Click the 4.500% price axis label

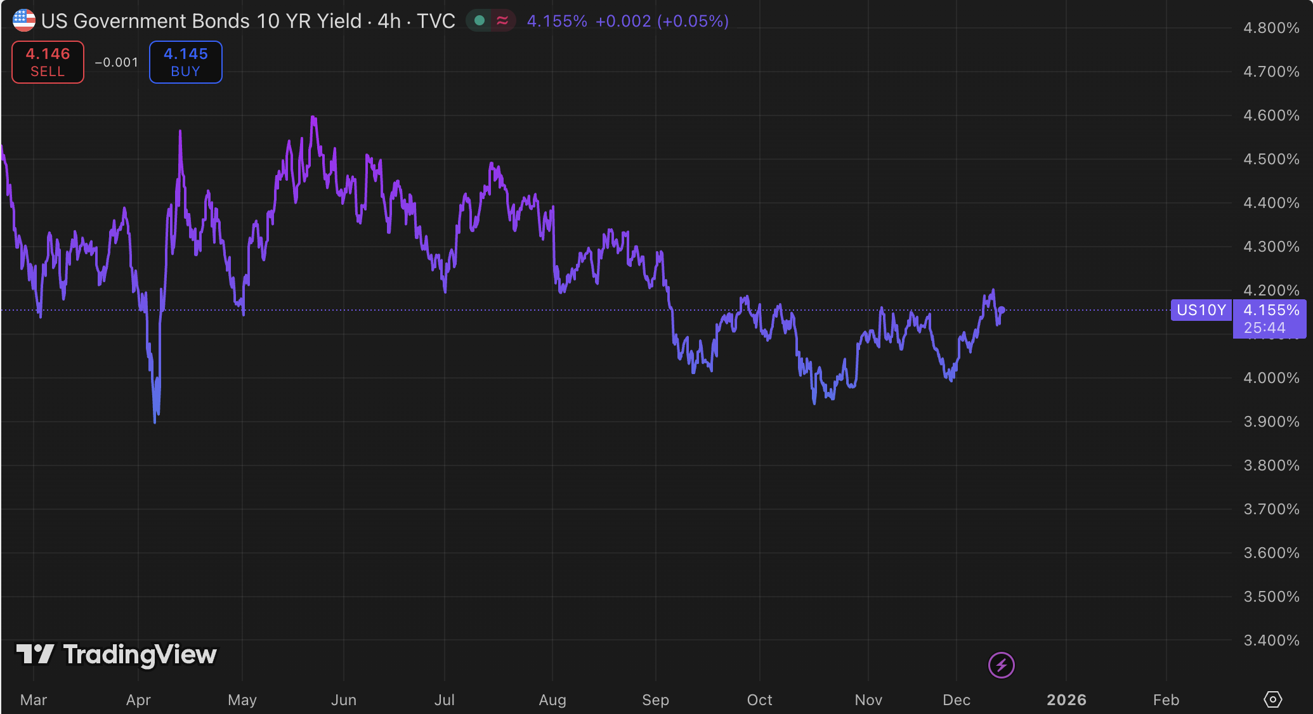click(x=1271, y=159)
